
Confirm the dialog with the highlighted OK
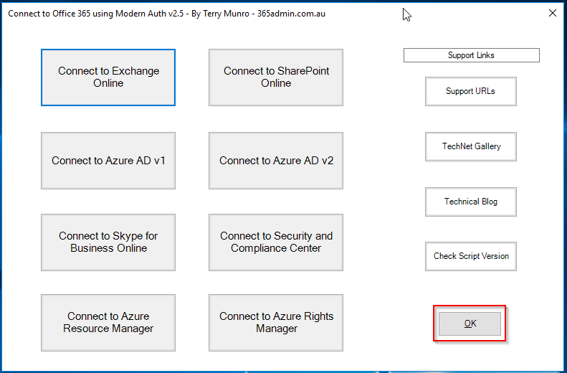[x=470, y=324]
